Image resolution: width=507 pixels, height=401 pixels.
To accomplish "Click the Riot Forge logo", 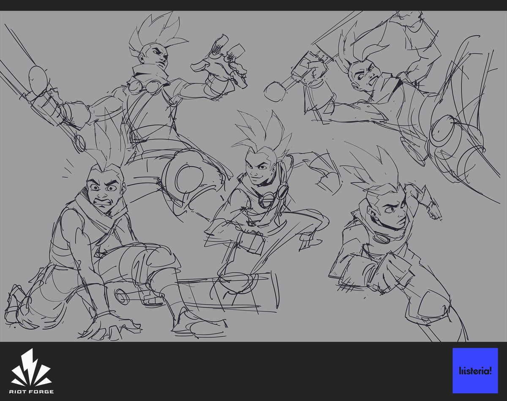I will [32, 371].
